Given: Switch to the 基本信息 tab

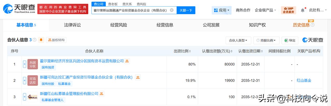Looking at the screenshot, I should tap(26, 25).
